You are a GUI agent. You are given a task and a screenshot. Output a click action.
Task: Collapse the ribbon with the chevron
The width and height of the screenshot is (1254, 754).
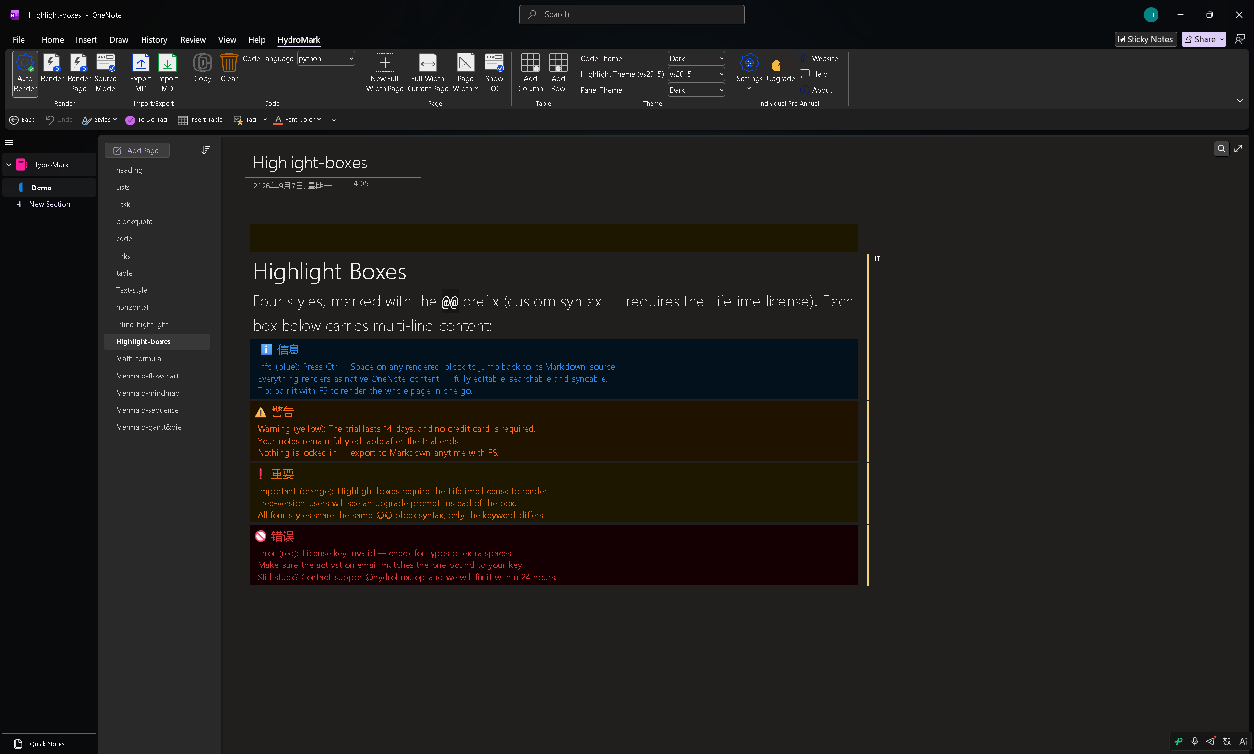1240,101
